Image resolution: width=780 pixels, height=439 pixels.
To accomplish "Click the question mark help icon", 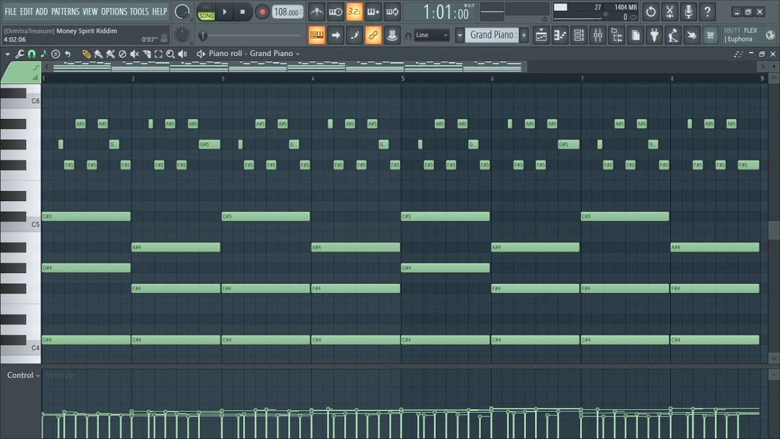I will point(707,12).
